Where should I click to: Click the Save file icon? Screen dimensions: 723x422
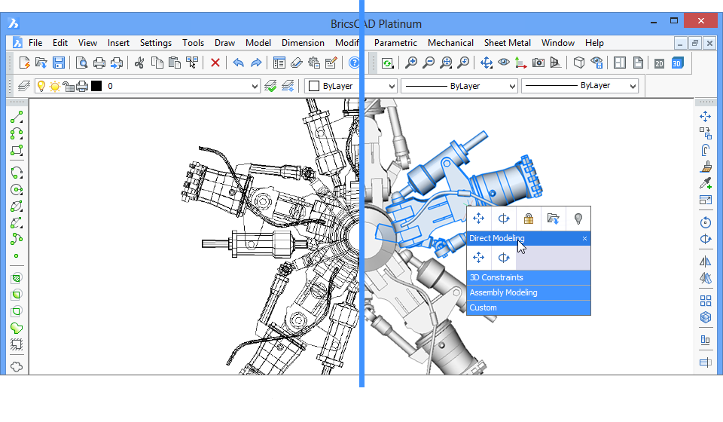(59, 63)
